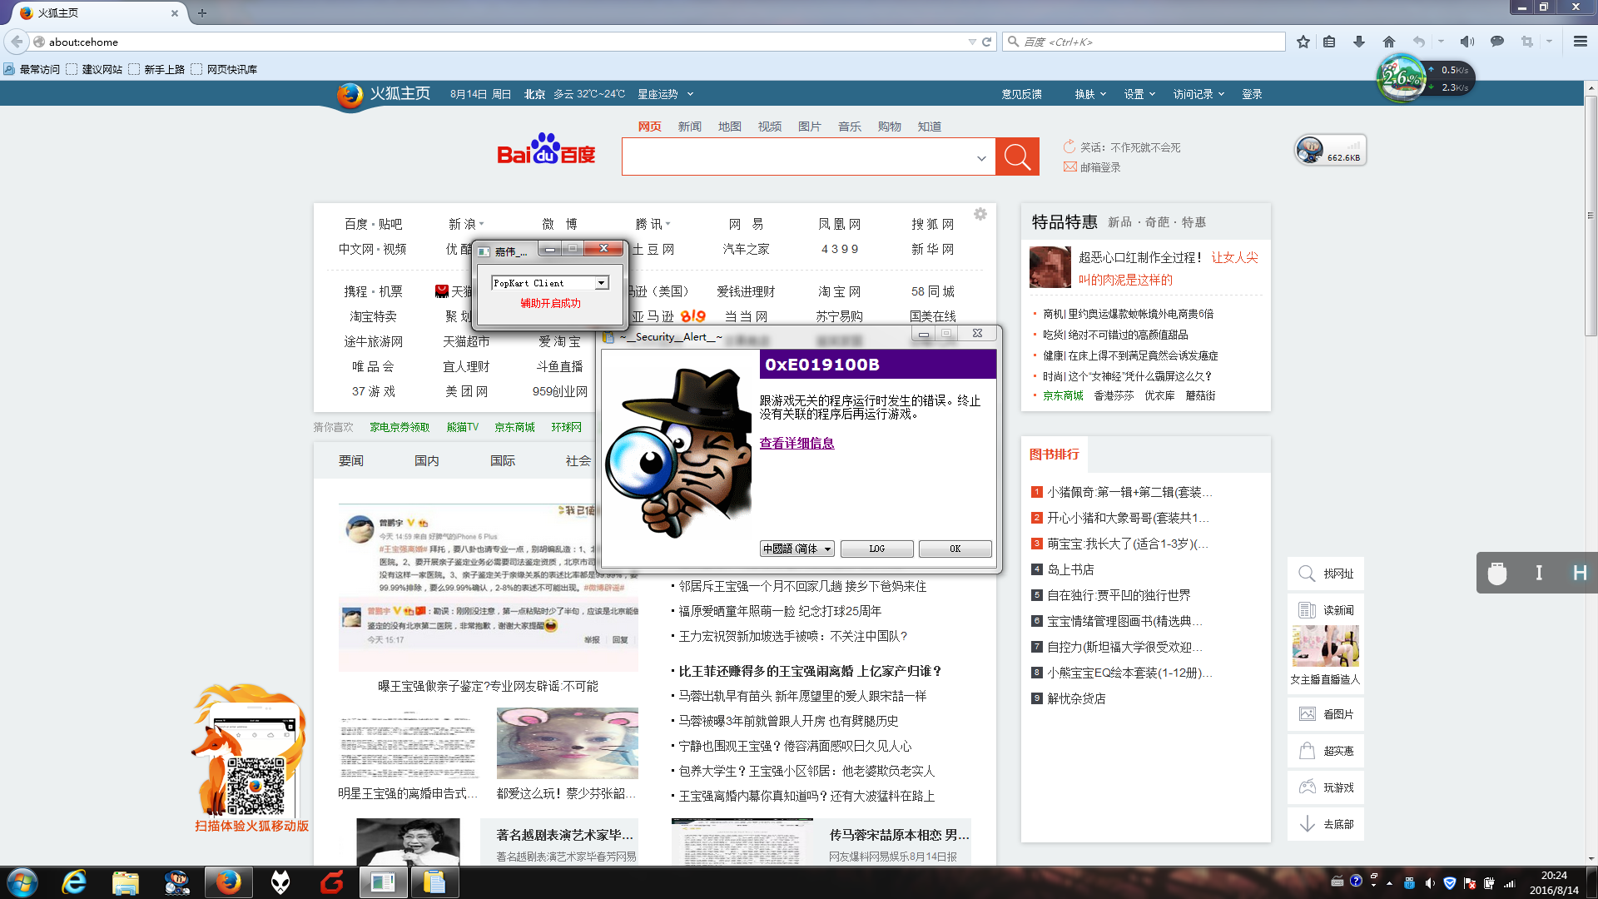Open the new tab plus button
1598x899 pixels.
click(202, 13)
